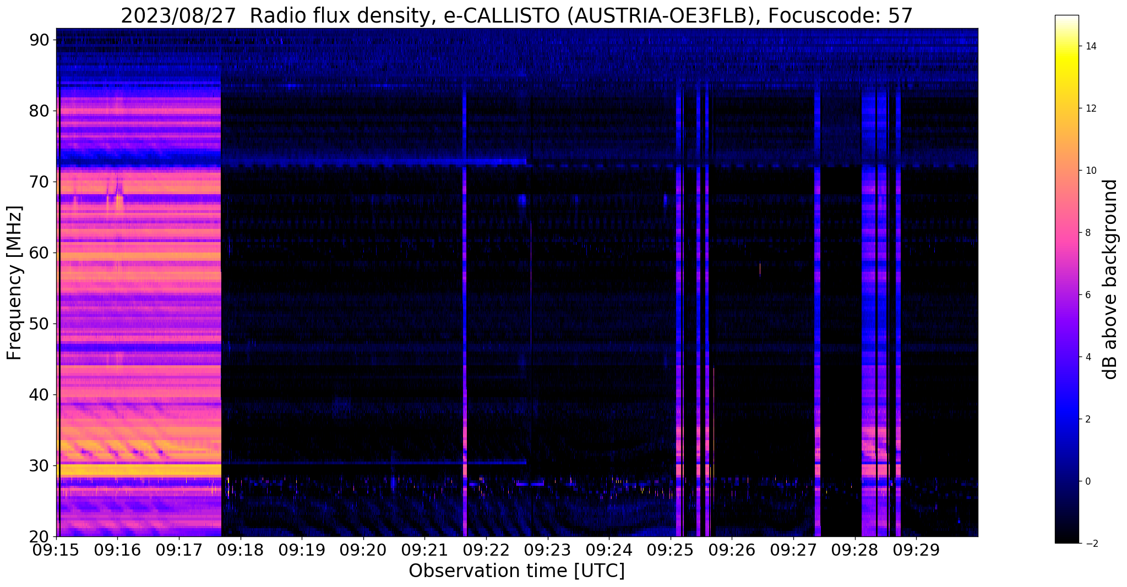The height and width of the screenshot is (587, 1127).
Task: Click the horizontal line near 73 MHz at 09:20
Action: 363,163
